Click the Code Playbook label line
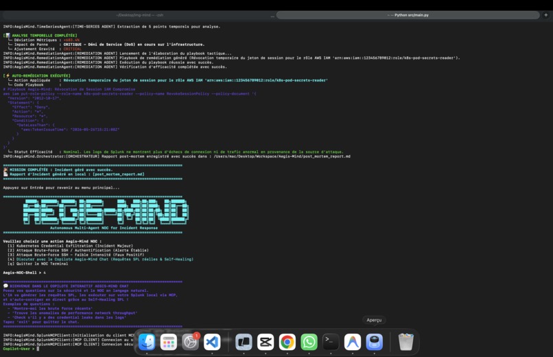 (x=34, y=85)
